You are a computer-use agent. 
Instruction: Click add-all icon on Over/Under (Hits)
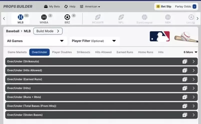point(185,88)
